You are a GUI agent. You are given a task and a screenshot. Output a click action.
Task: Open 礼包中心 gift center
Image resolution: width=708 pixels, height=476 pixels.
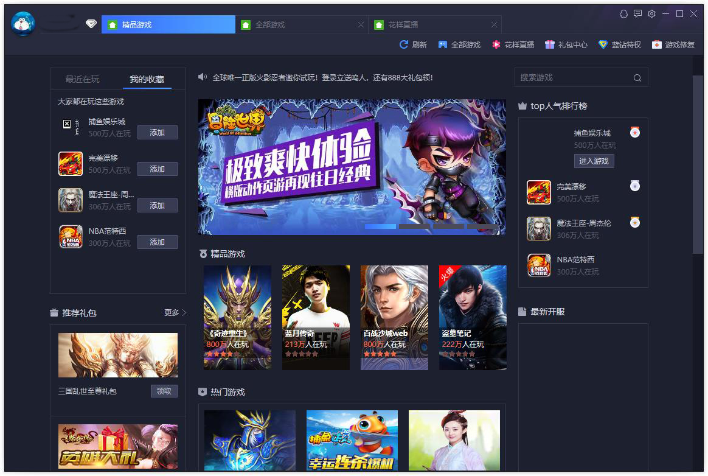pos(566,45)
